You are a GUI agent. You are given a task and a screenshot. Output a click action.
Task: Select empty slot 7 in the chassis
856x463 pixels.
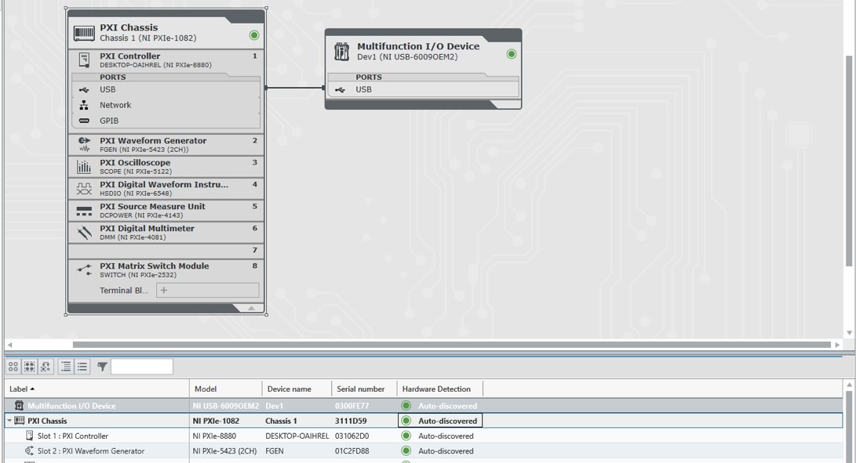coord(166,251)
